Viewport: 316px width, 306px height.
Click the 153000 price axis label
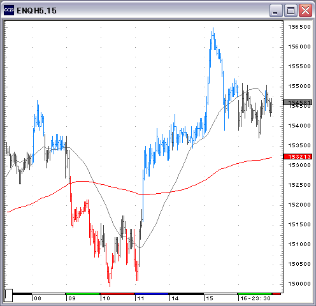click(x=299, y=165)
